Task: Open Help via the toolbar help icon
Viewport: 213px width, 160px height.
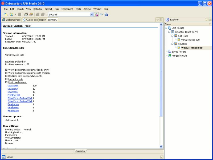Action: point(106,15)
